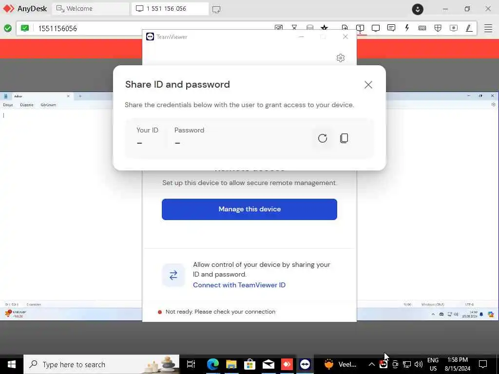
Task: Open AnyDesk actions lightning menu
Action: coord(407,28)
